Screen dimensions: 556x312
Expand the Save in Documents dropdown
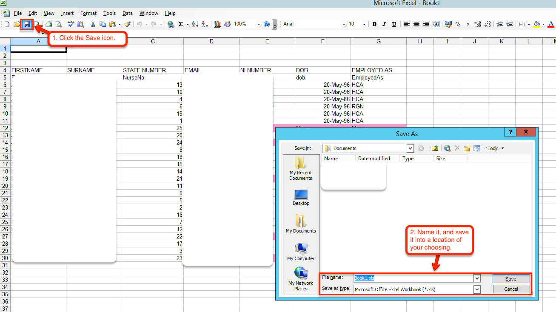410,148
